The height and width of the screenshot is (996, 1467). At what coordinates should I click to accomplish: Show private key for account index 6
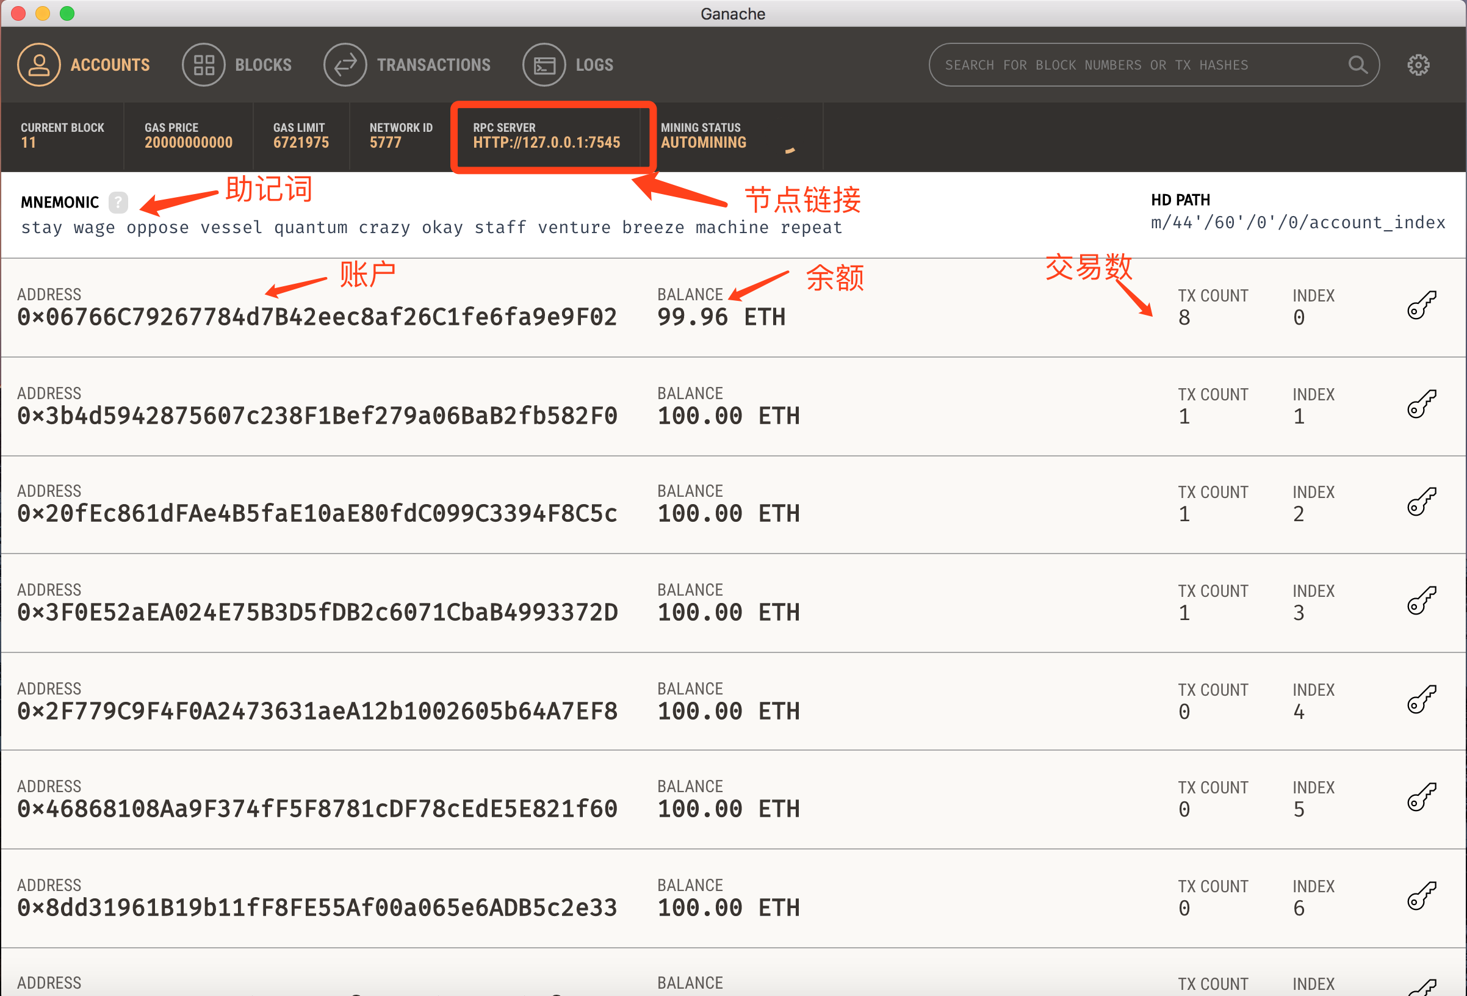coord(1422,896)
